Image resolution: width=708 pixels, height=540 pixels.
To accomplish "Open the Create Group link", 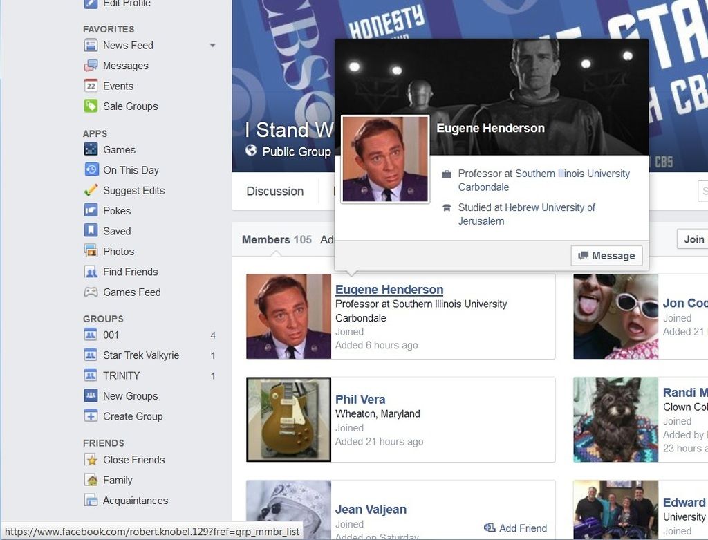I will click(133, 416).
